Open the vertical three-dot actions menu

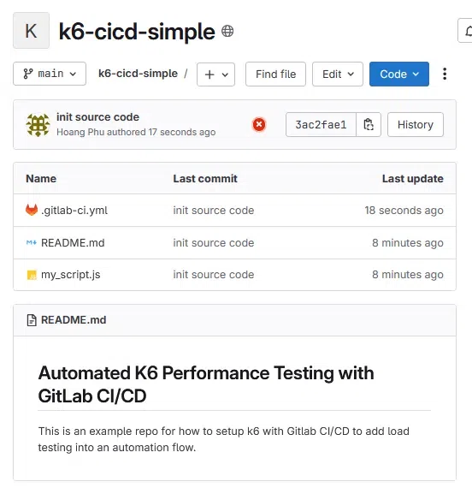(x=445, y=74)
